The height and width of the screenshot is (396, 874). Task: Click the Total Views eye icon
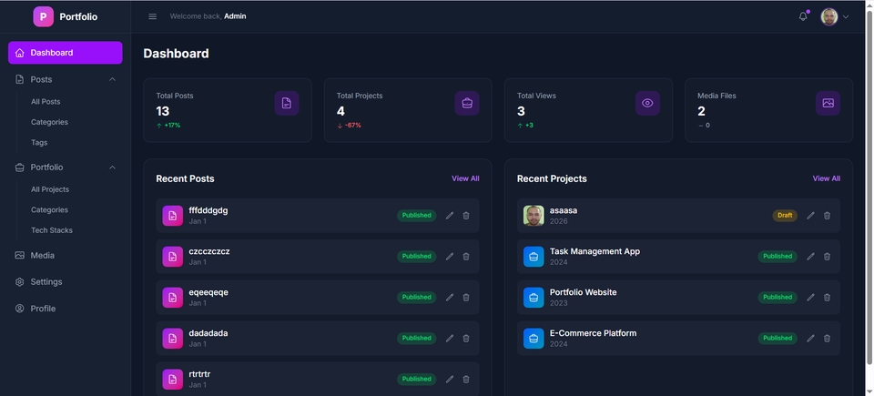click(x=647, y=103)
